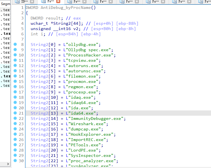
Task: Click the '// eax' comment
Action: point(73,18)
